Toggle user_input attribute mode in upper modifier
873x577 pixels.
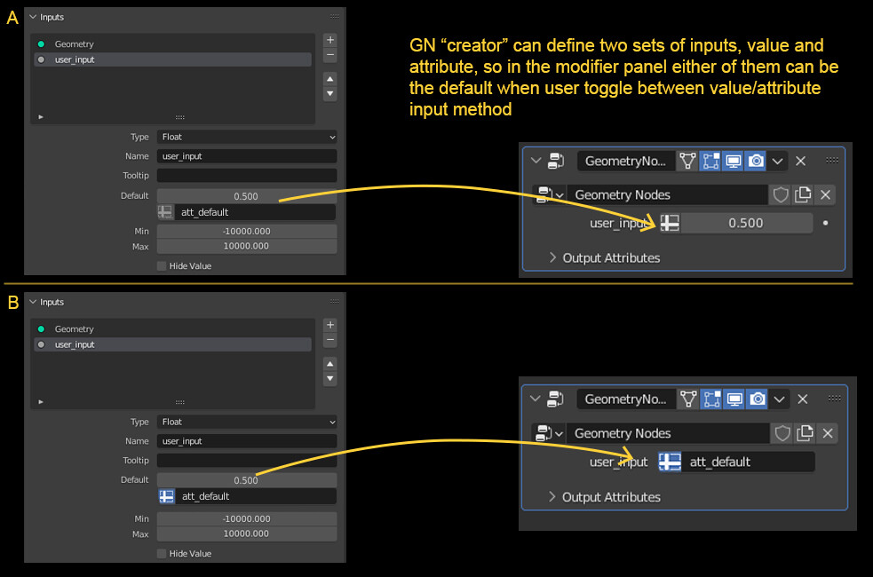(x=670, y=223)
